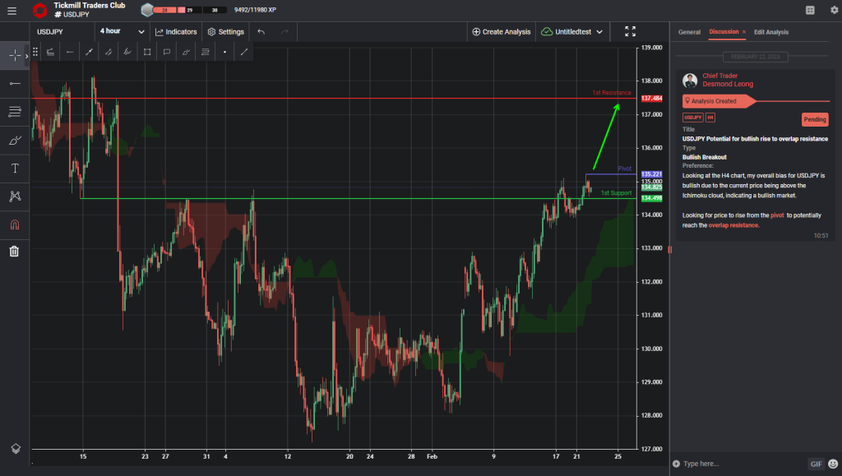842x476 pixels.
Task: Open the remove drawings trash tool
Action: 13,252
